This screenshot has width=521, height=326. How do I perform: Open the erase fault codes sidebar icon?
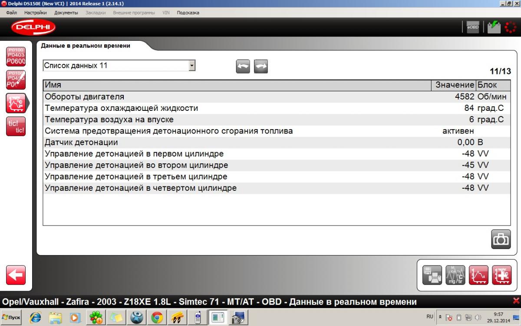(16, 80)
